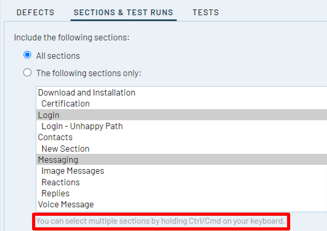Viewport: 327px width, 231px height.
Task: Choose the Certification subsection
Action: click(x=66, y=103)
